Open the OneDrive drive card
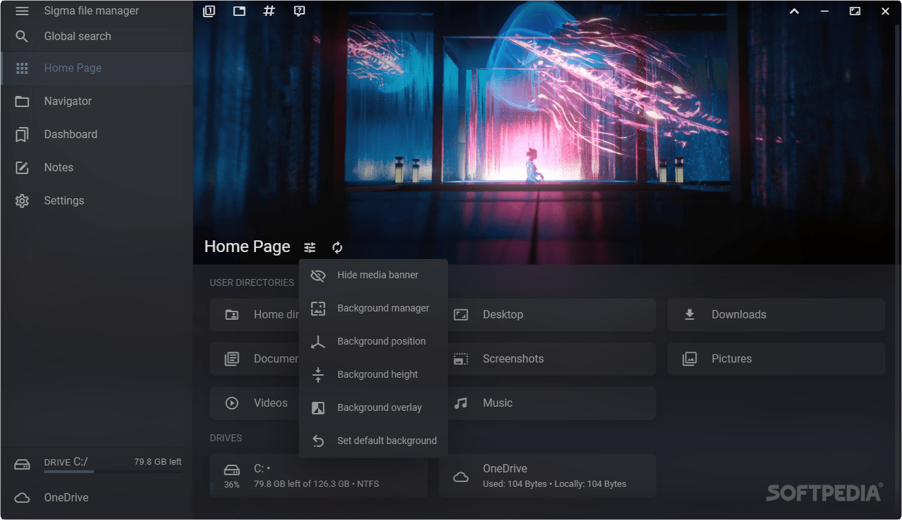Image resolution: width=902 pixels, height=520 pixels. pos(547,476)
